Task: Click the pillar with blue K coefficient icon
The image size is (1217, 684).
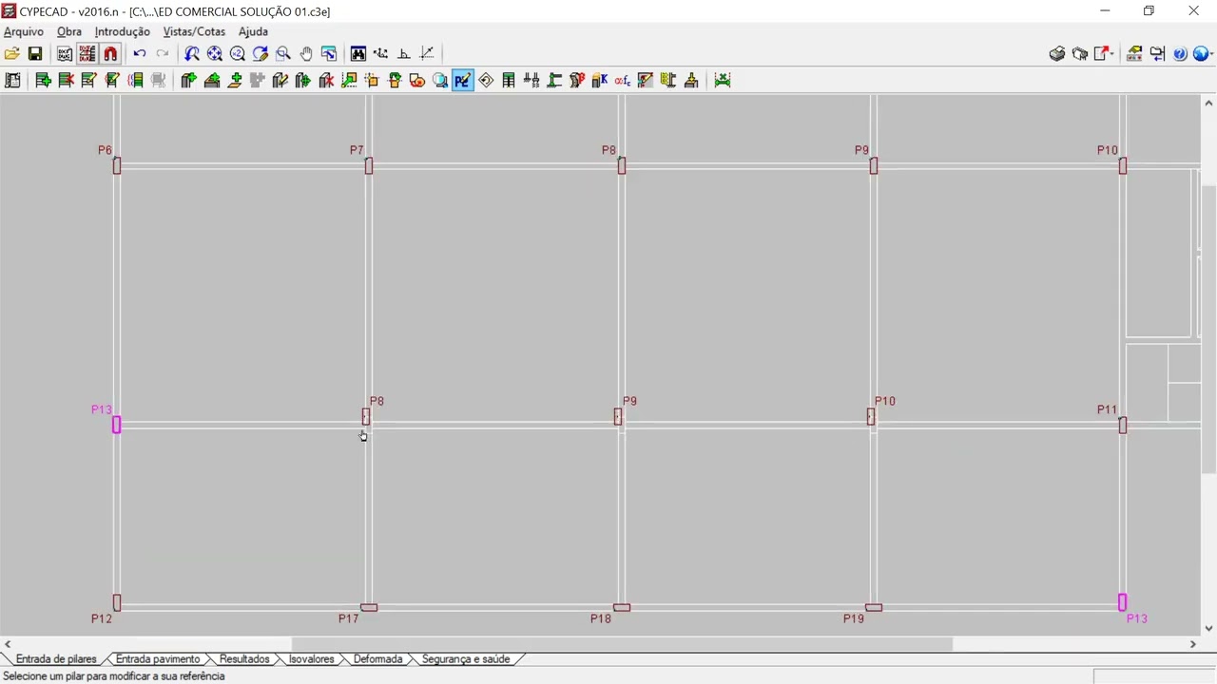Action: coord(600,81)
